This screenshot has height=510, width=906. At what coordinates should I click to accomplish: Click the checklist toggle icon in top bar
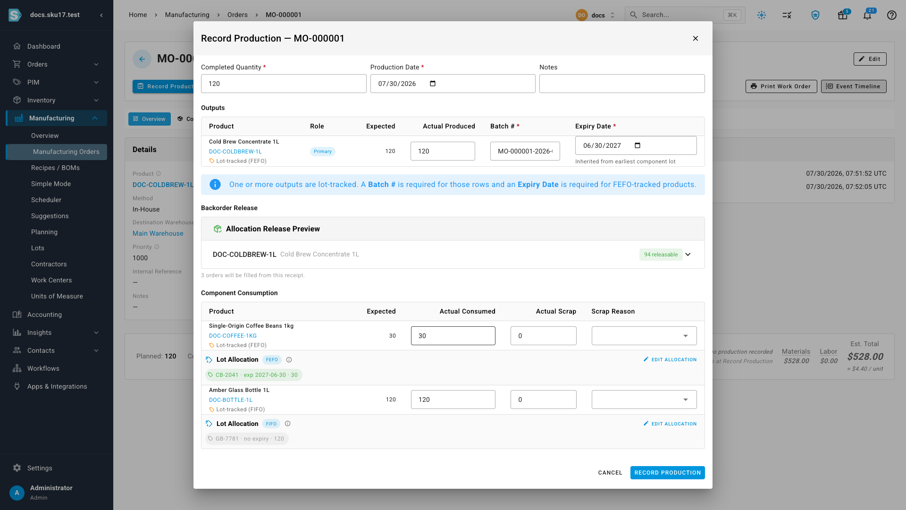[787, 15]
